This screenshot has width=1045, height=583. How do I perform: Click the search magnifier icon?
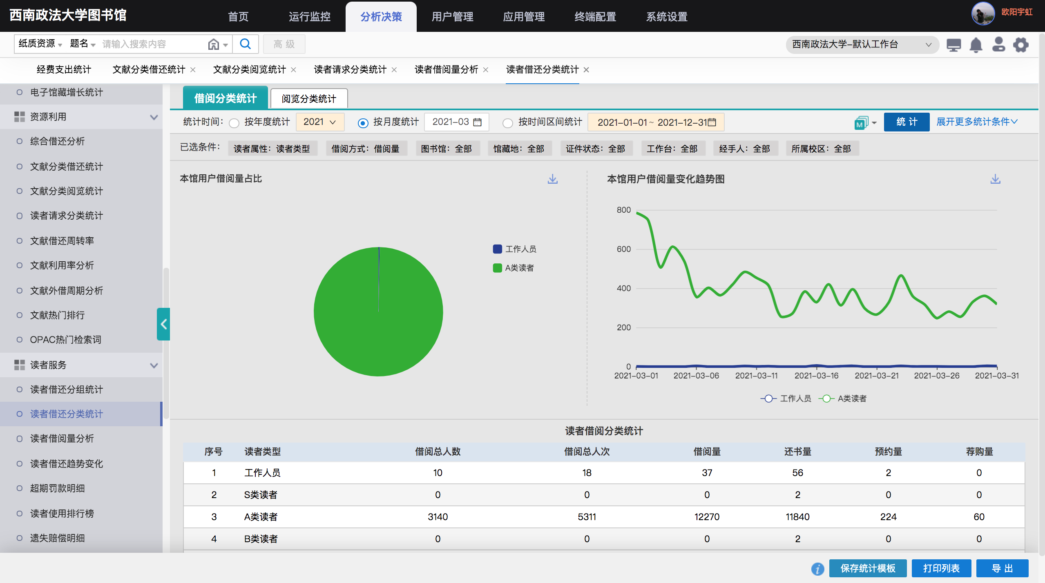coord(245,44)
